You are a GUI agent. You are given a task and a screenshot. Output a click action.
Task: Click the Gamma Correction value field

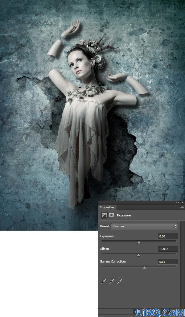click(168, 262)
